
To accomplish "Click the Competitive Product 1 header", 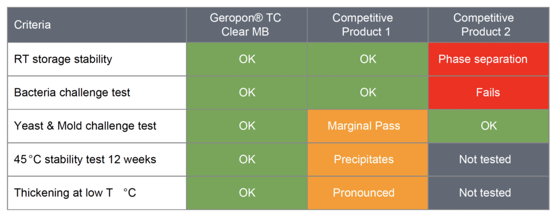I will (368, 25).
